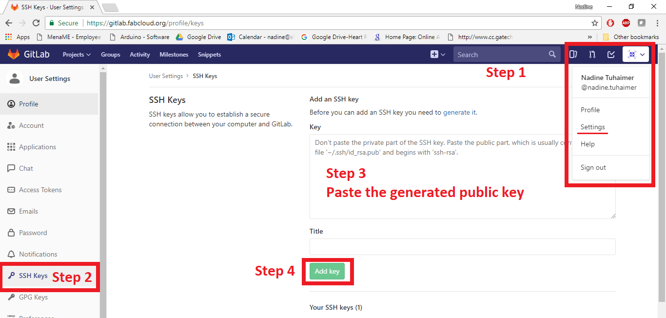The image size is (666, 318).
Task: Open the issues icon in navbar
Action: pos(574,55)
